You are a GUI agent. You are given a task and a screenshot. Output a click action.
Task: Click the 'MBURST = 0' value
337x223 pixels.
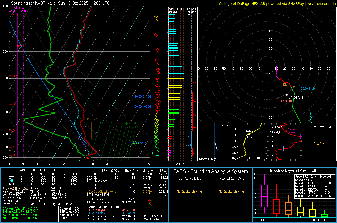click(x=60, y=198)
